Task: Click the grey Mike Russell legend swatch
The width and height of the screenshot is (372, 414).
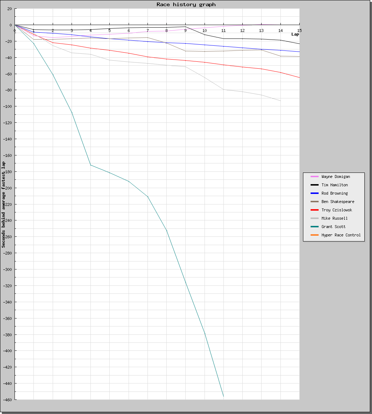Action: [x=314, y=218]
